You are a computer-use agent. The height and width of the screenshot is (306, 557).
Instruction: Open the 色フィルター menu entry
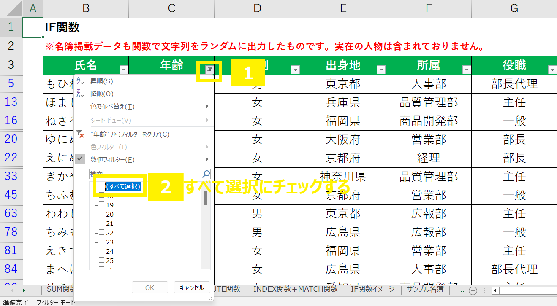tap(144, 147)
